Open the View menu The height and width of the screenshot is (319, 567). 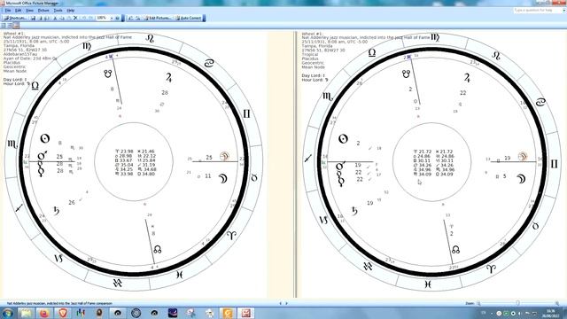coord(29,11)
